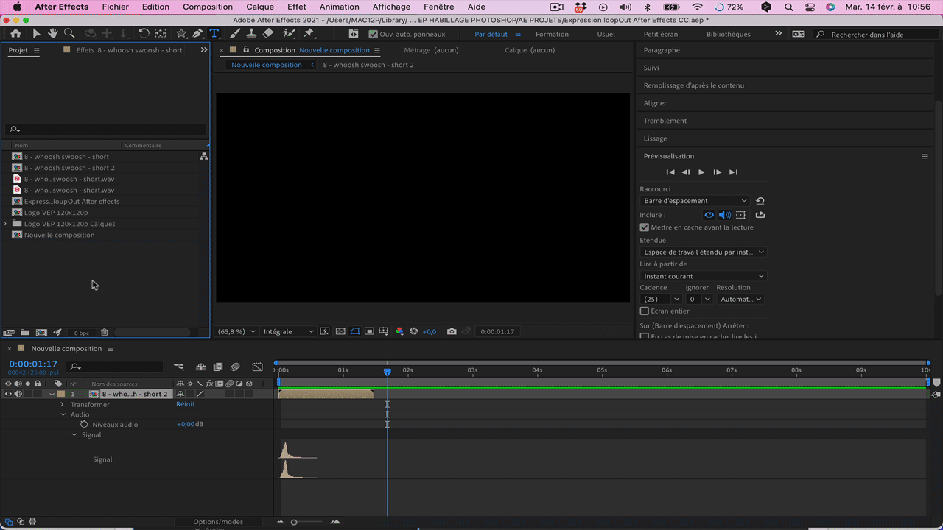Click Réinit. to reset Transformer

coord(186,404)
